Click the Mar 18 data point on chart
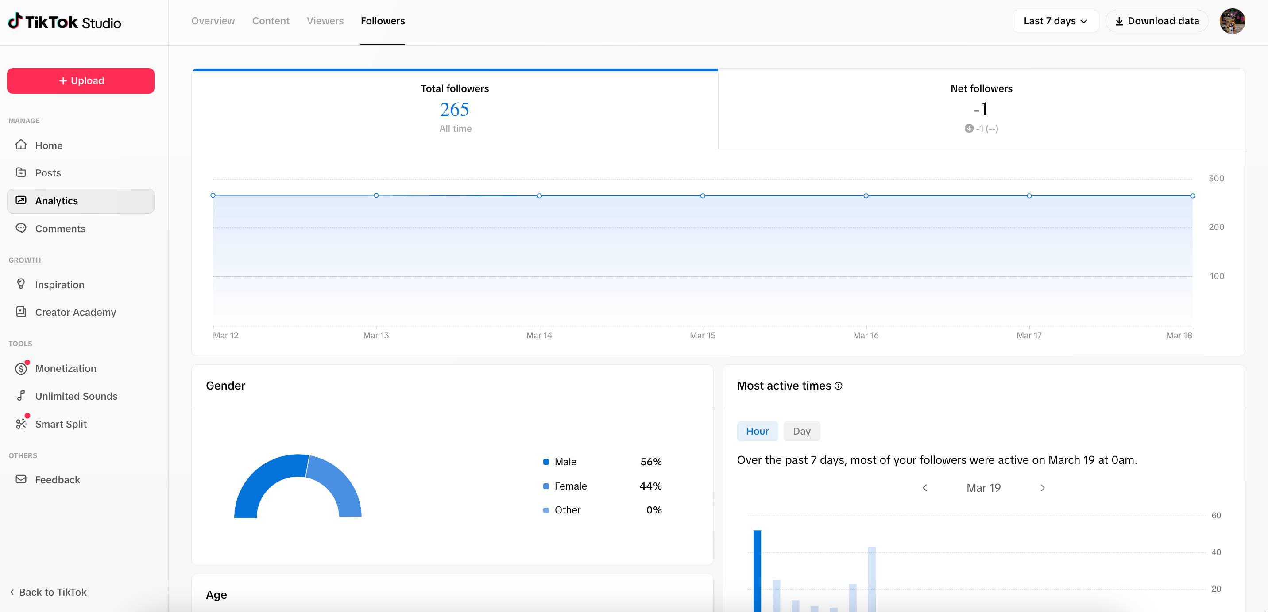Image resolution: width=1268 pixels, height=612 pixels. (1192, 195)
